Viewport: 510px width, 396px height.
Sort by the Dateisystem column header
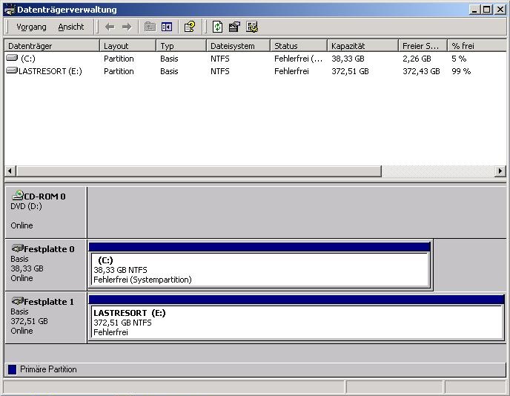238,46
